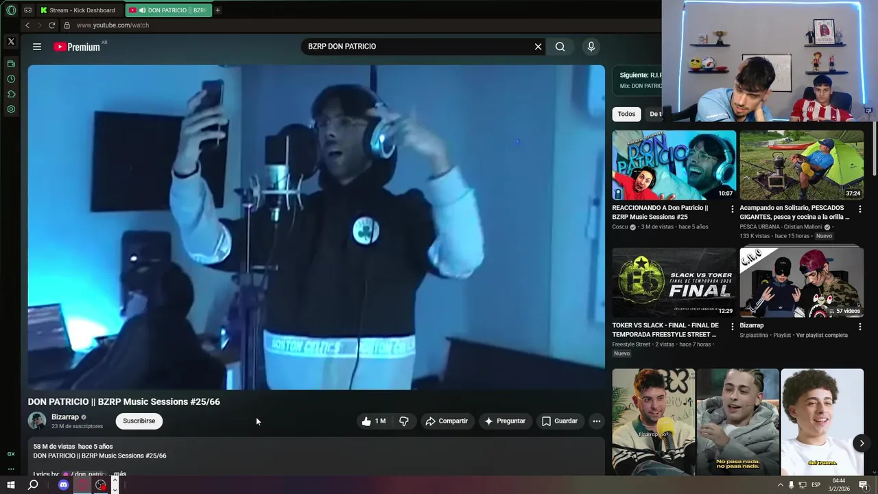Viewport: 878px width, 494px height.
Task: Mute tab using the speaker icon on YouTube tab
Action: [x=142, y=10]
